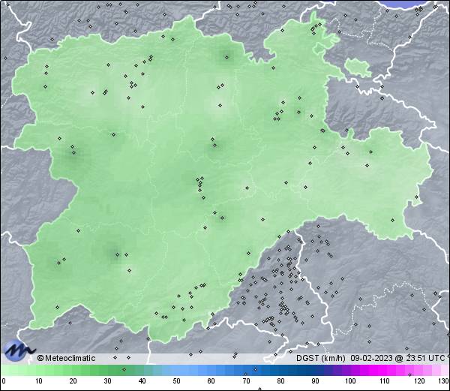Select the DGST (km/h) label
Screen dimensions: 450x391
pyautogui.click(x=321, y=358)
